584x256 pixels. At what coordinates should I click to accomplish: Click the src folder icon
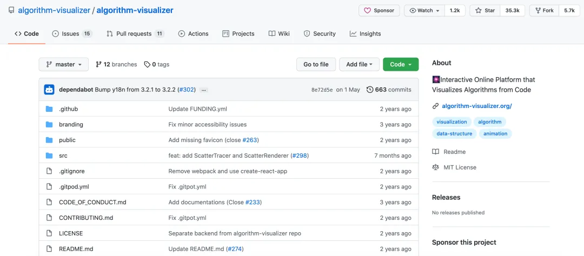pyautogui.click(x=49, y=156)
